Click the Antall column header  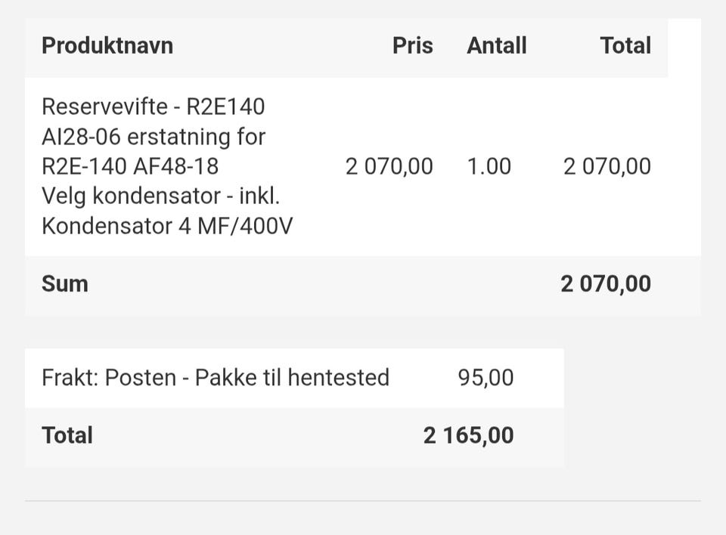(497, 46)
